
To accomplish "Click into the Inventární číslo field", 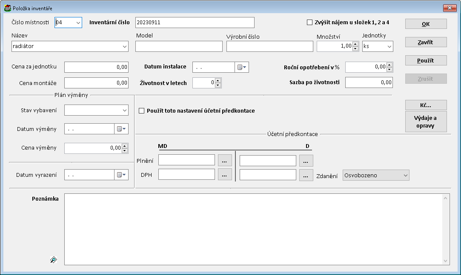I will pos(195,23).
